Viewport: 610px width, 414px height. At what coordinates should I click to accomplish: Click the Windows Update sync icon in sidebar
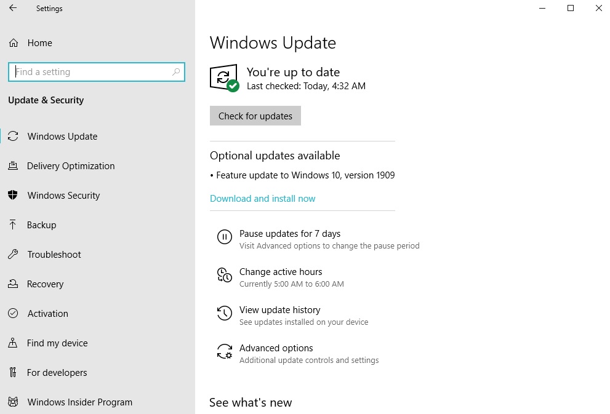pyautogui.click(x=13, y=136)
